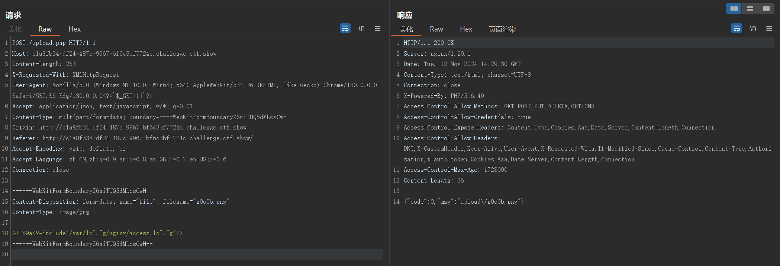The width and height of the screenshot is (780, 266).
Task: Click the Content-Disposition filename 'n0o0b.png'
Action: tap(211, 201)
